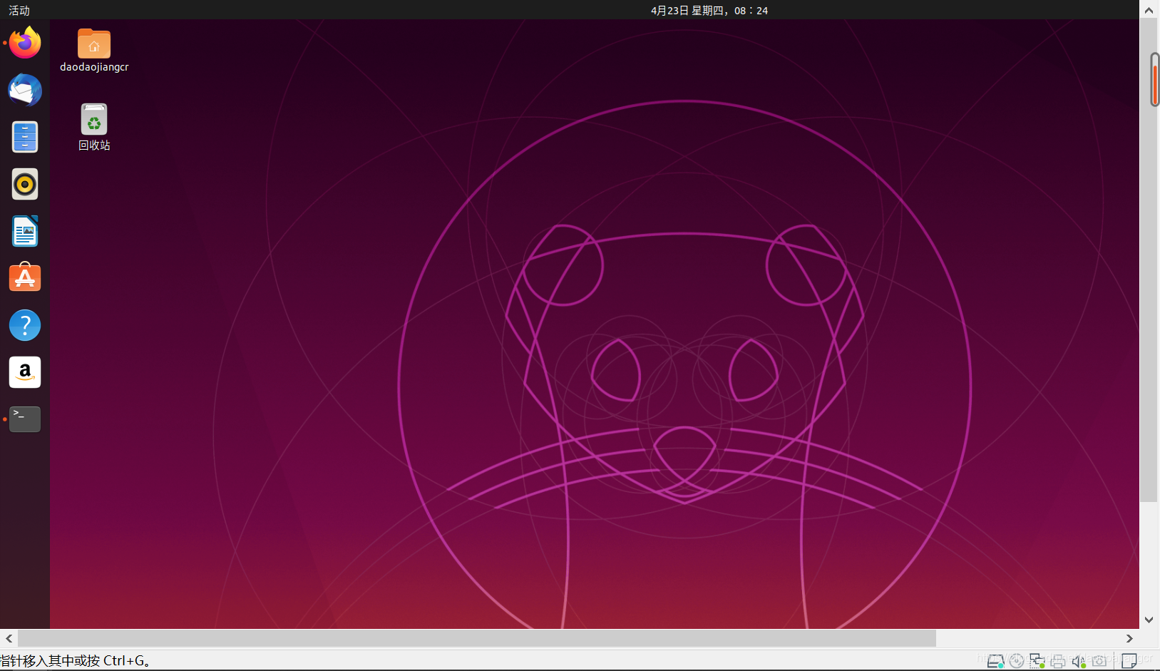Open LibreOffice Writer from dock

point(25,231)
